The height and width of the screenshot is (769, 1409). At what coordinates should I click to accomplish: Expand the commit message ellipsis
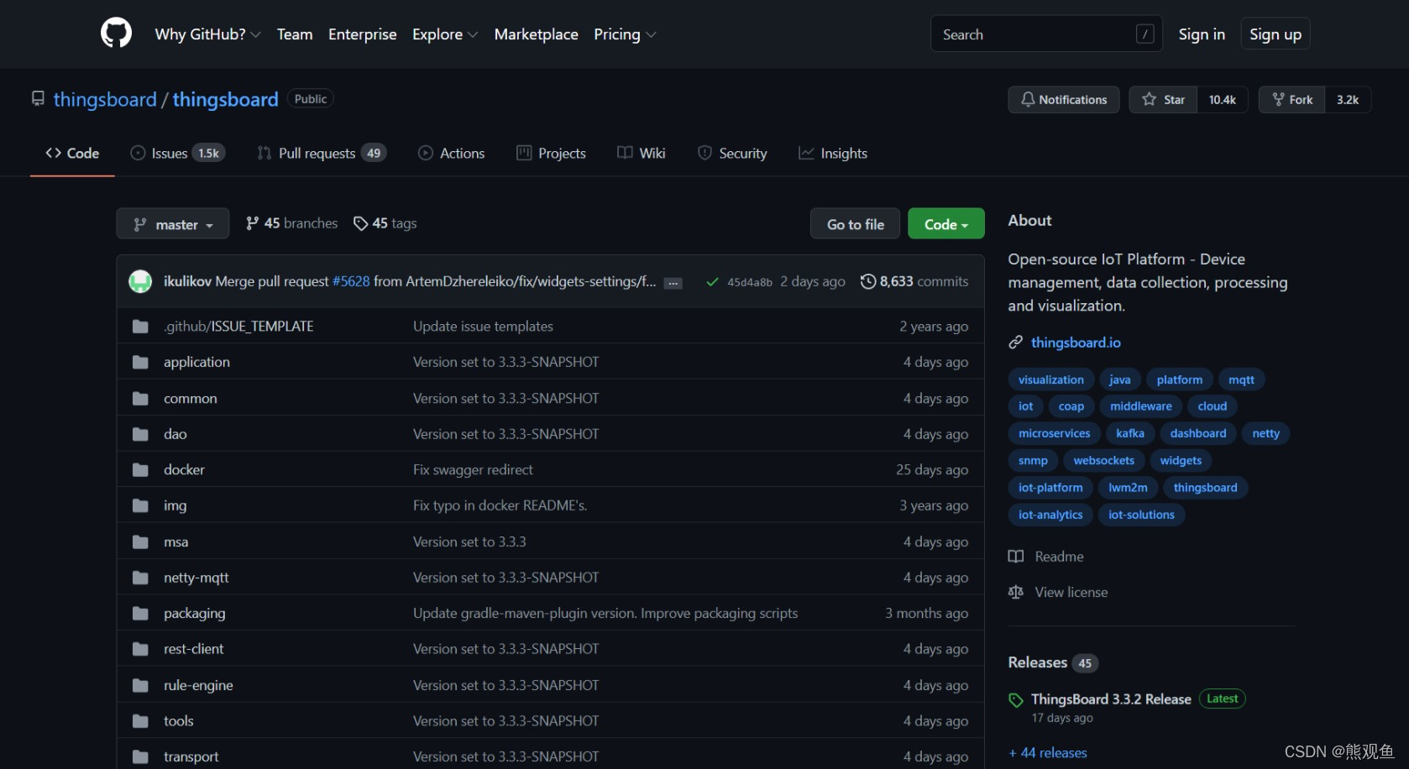[673, 283]
